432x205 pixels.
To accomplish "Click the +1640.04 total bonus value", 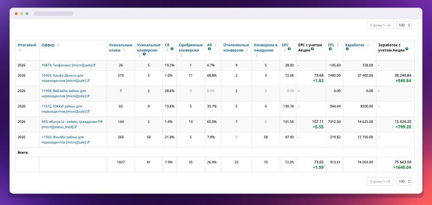I will [x=402, y=167].
